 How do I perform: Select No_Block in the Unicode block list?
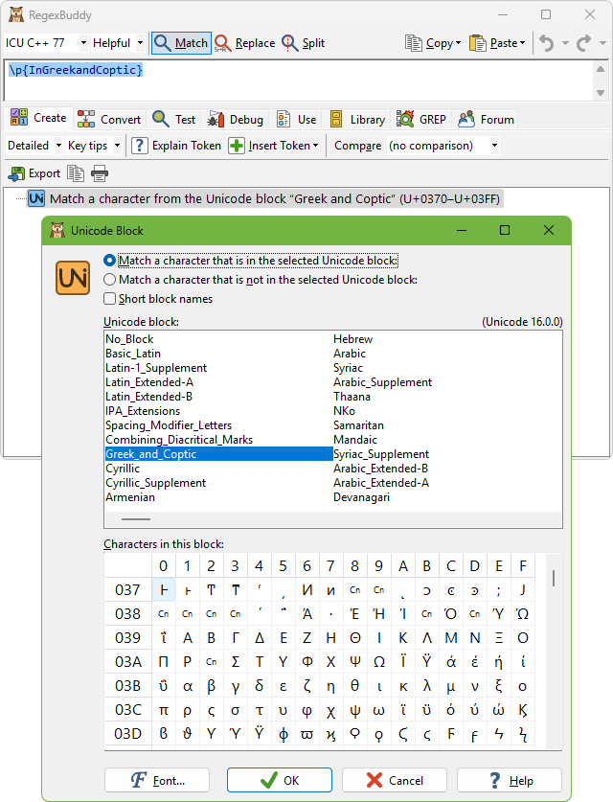point(129,339)
